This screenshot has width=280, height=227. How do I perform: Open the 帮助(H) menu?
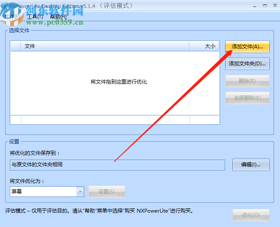click(x=58, y=17)
